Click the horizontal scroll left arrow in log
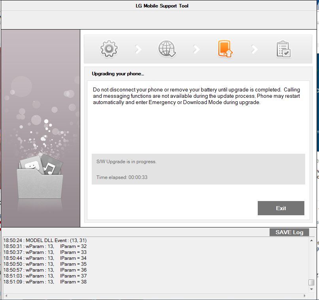Screen dimensions: 319x300 coord(6,296)
